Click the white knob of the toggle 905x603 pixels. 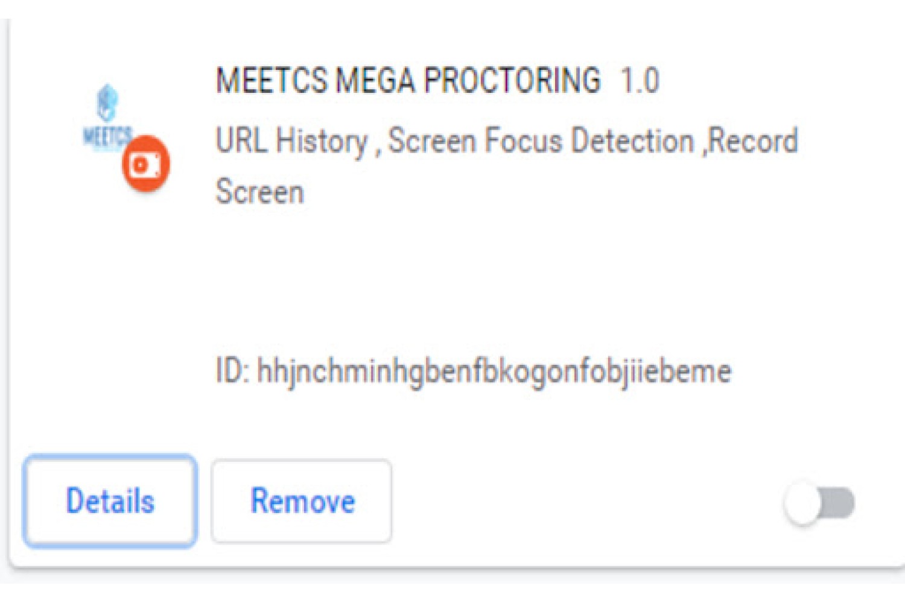(802, 503)
